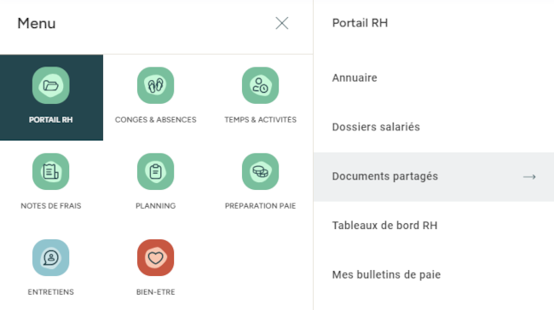Open Mes bulletins de paie

pos(434,275)
